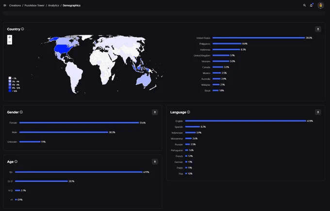
Task: Click the Male bar in Gender chart
Action: pyautogui.click(x=64, y=132)
